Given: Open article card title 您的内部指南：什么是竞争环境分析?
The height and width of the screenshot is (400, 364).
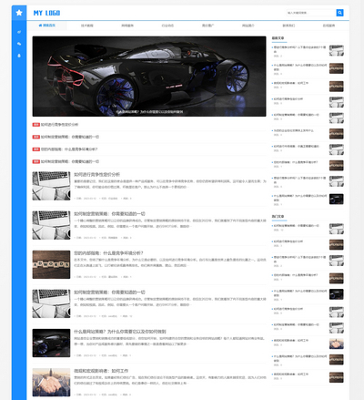Looking at the screenshot, I should [x=108, y=253].
